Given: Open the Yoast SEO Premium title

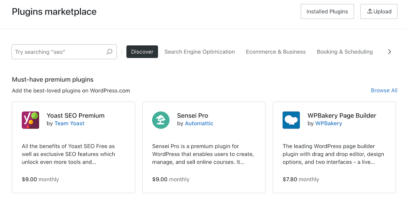Looking at the screenshot, I should 76,115.
